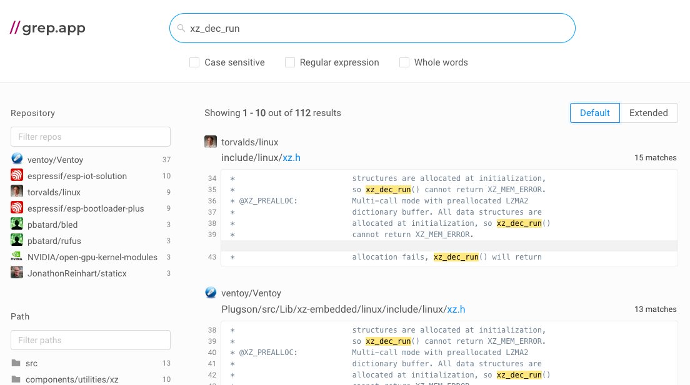
Task: Click the folder icon beside components/utilities/xz
Action: point(16,379)
